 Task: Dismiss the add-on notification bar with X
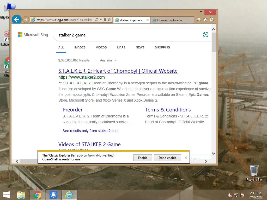click(x=186, y=158)
